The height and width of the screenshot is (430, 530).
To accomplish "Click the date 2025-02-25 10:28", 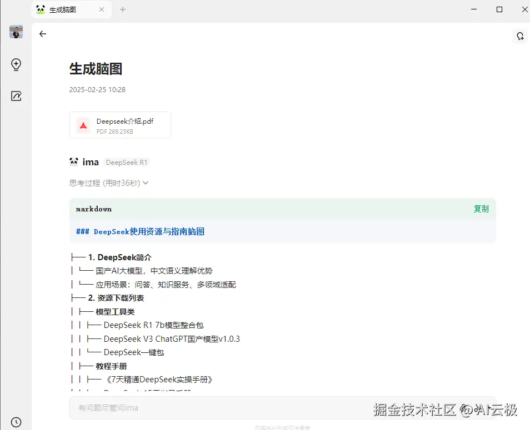I will click(97, 90).
